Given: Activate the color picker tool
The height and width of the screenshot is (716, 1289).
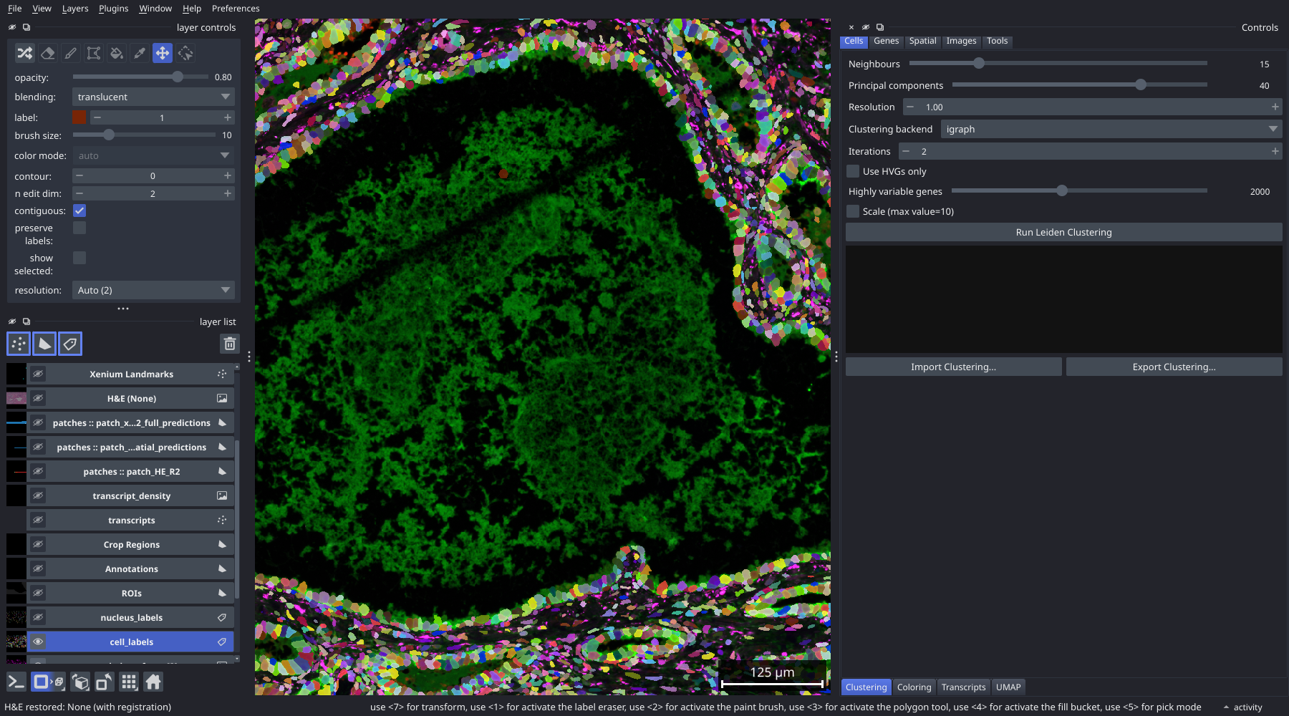Looking at the screenshot, I should pos(140,53).
